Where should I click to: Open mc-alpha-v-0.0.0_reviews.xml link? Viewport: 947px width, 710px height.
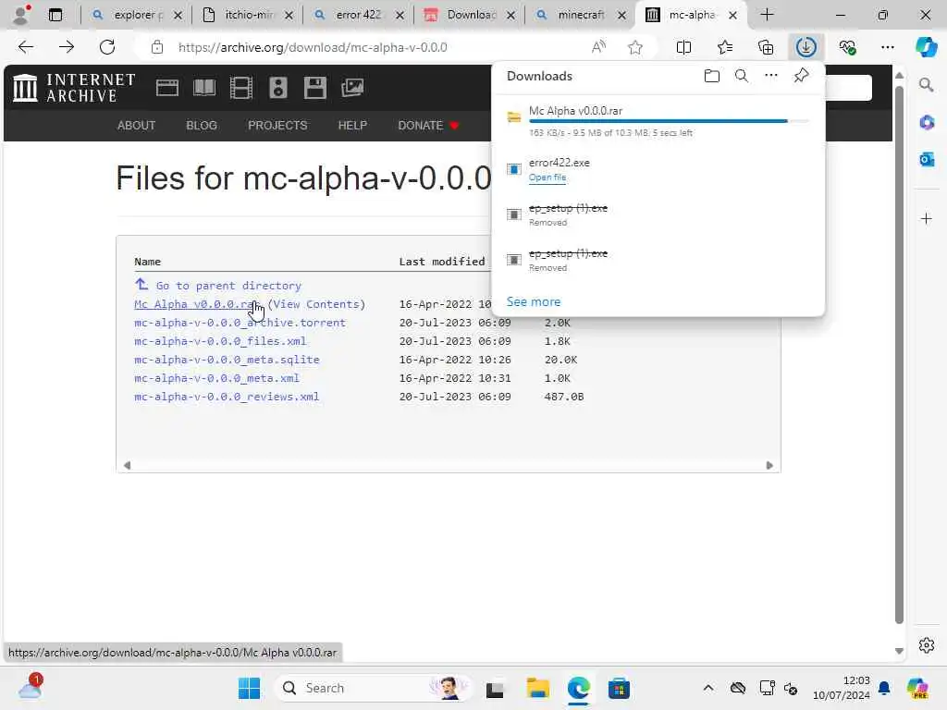[x=227, y=397]
